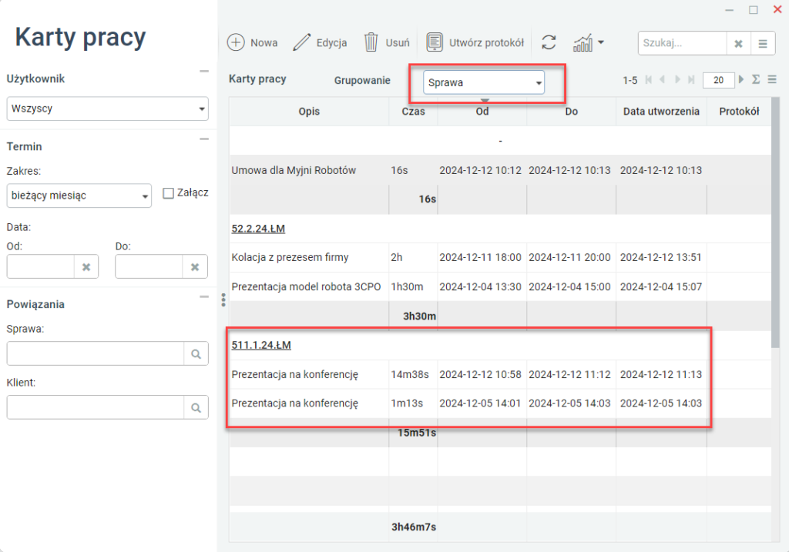Collapse the Termin section
Screen dimensions: 789x552
click(x=203, y=139)
